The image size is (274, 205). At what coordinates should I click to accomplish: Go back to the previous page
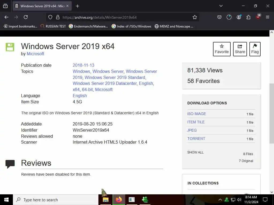(x=6, y=17)
